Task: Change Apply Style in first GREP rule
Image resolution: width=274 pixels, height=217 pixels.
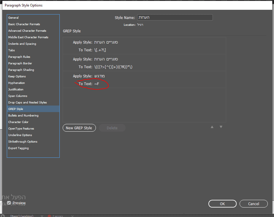Action: (x=106, y=42)
